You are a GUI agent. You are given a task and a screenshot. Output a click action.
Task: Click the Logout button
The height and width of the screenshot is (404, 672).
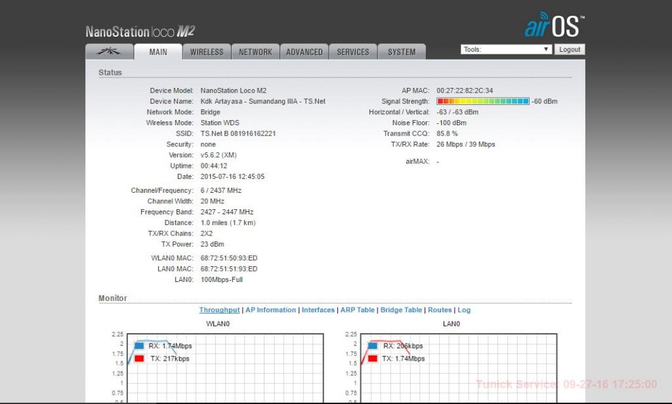point(570,49)
